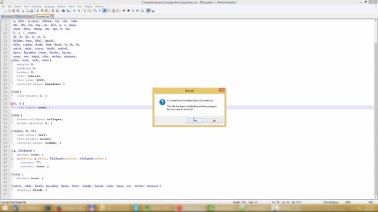
Task: Click the Close All toolbar icon
Action: [28, 11]
